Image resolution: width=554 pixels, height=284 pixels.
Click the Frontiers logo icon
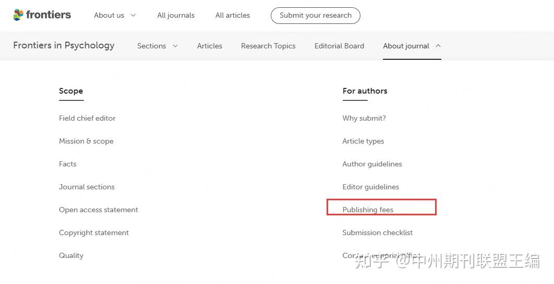coord(18,15)
